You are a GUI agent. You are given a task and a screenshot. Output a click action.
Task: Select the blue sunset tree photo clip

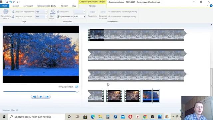coord(151,96)
